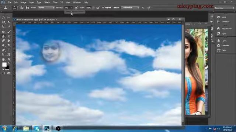Open the Window menu
The width and height of the screenshot is (236, 132).
pos(77,3)
